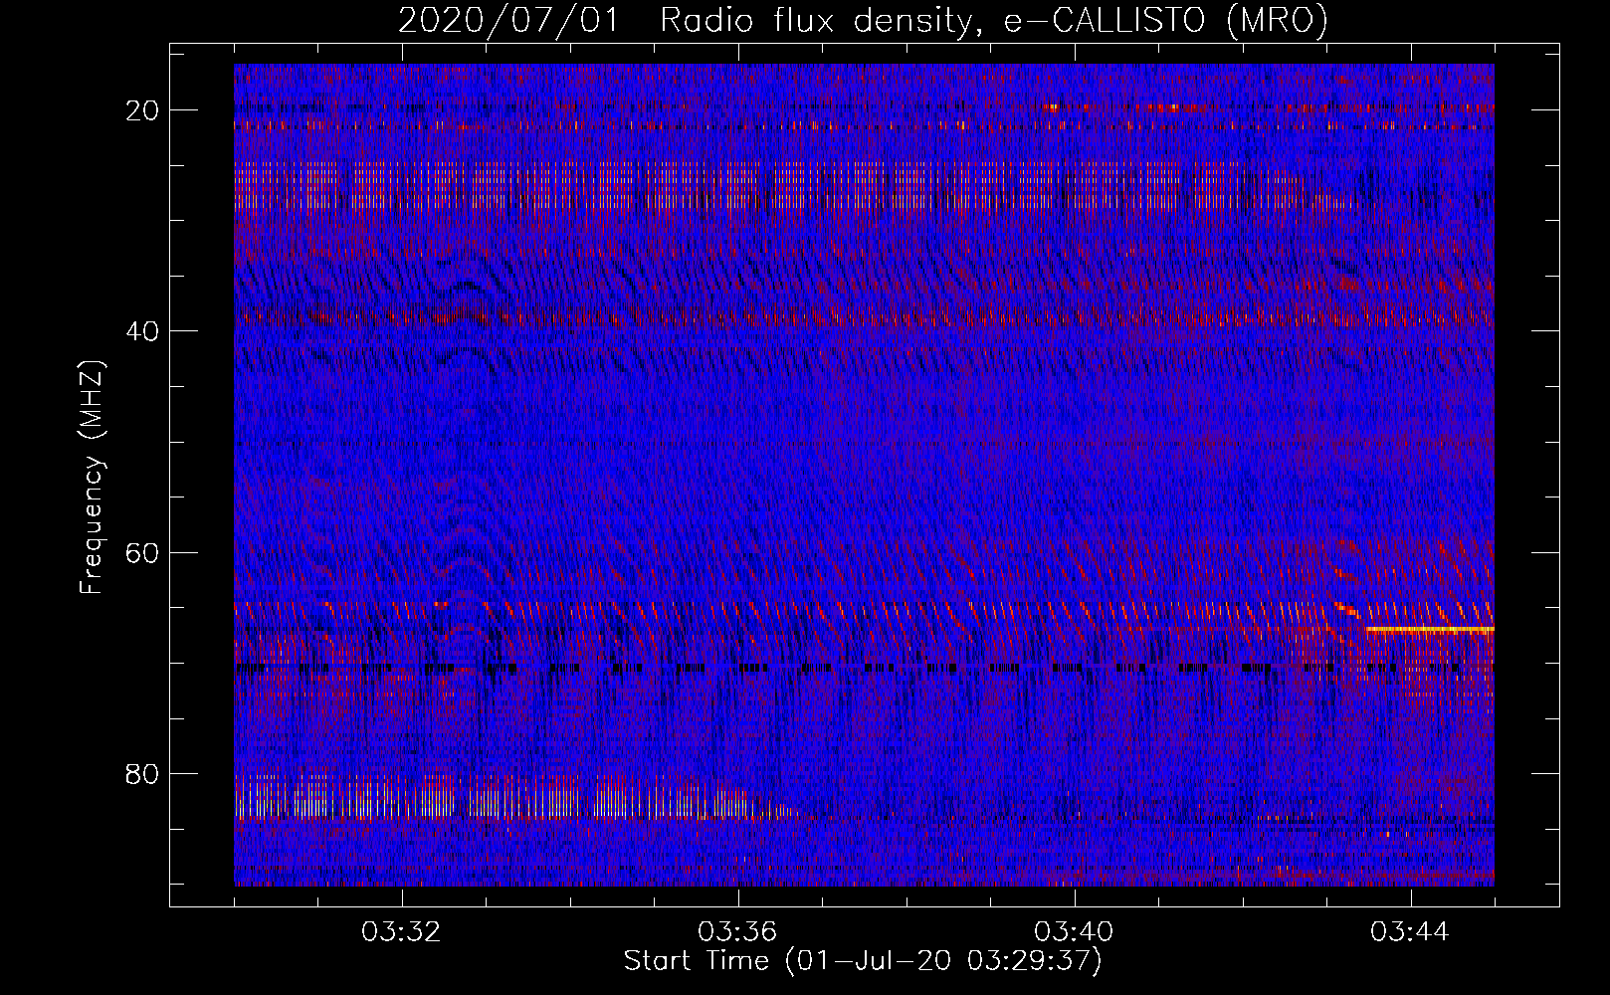Screen dimensions: 1610x995
Task: Click the 03:40 time tick label
Action: pos(1074,932)
